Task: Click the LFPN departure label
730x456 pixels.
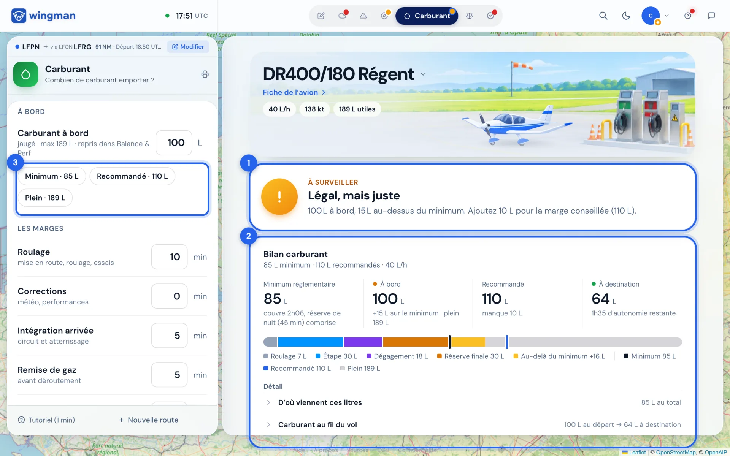Action: click(31, 47)
